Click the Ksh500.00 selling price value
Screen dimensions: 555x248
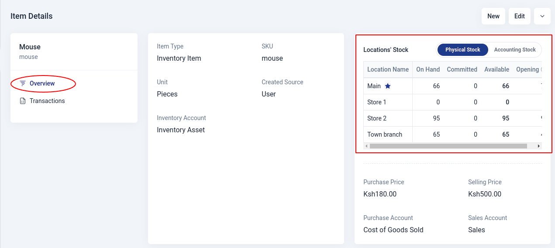click(484, 194)
